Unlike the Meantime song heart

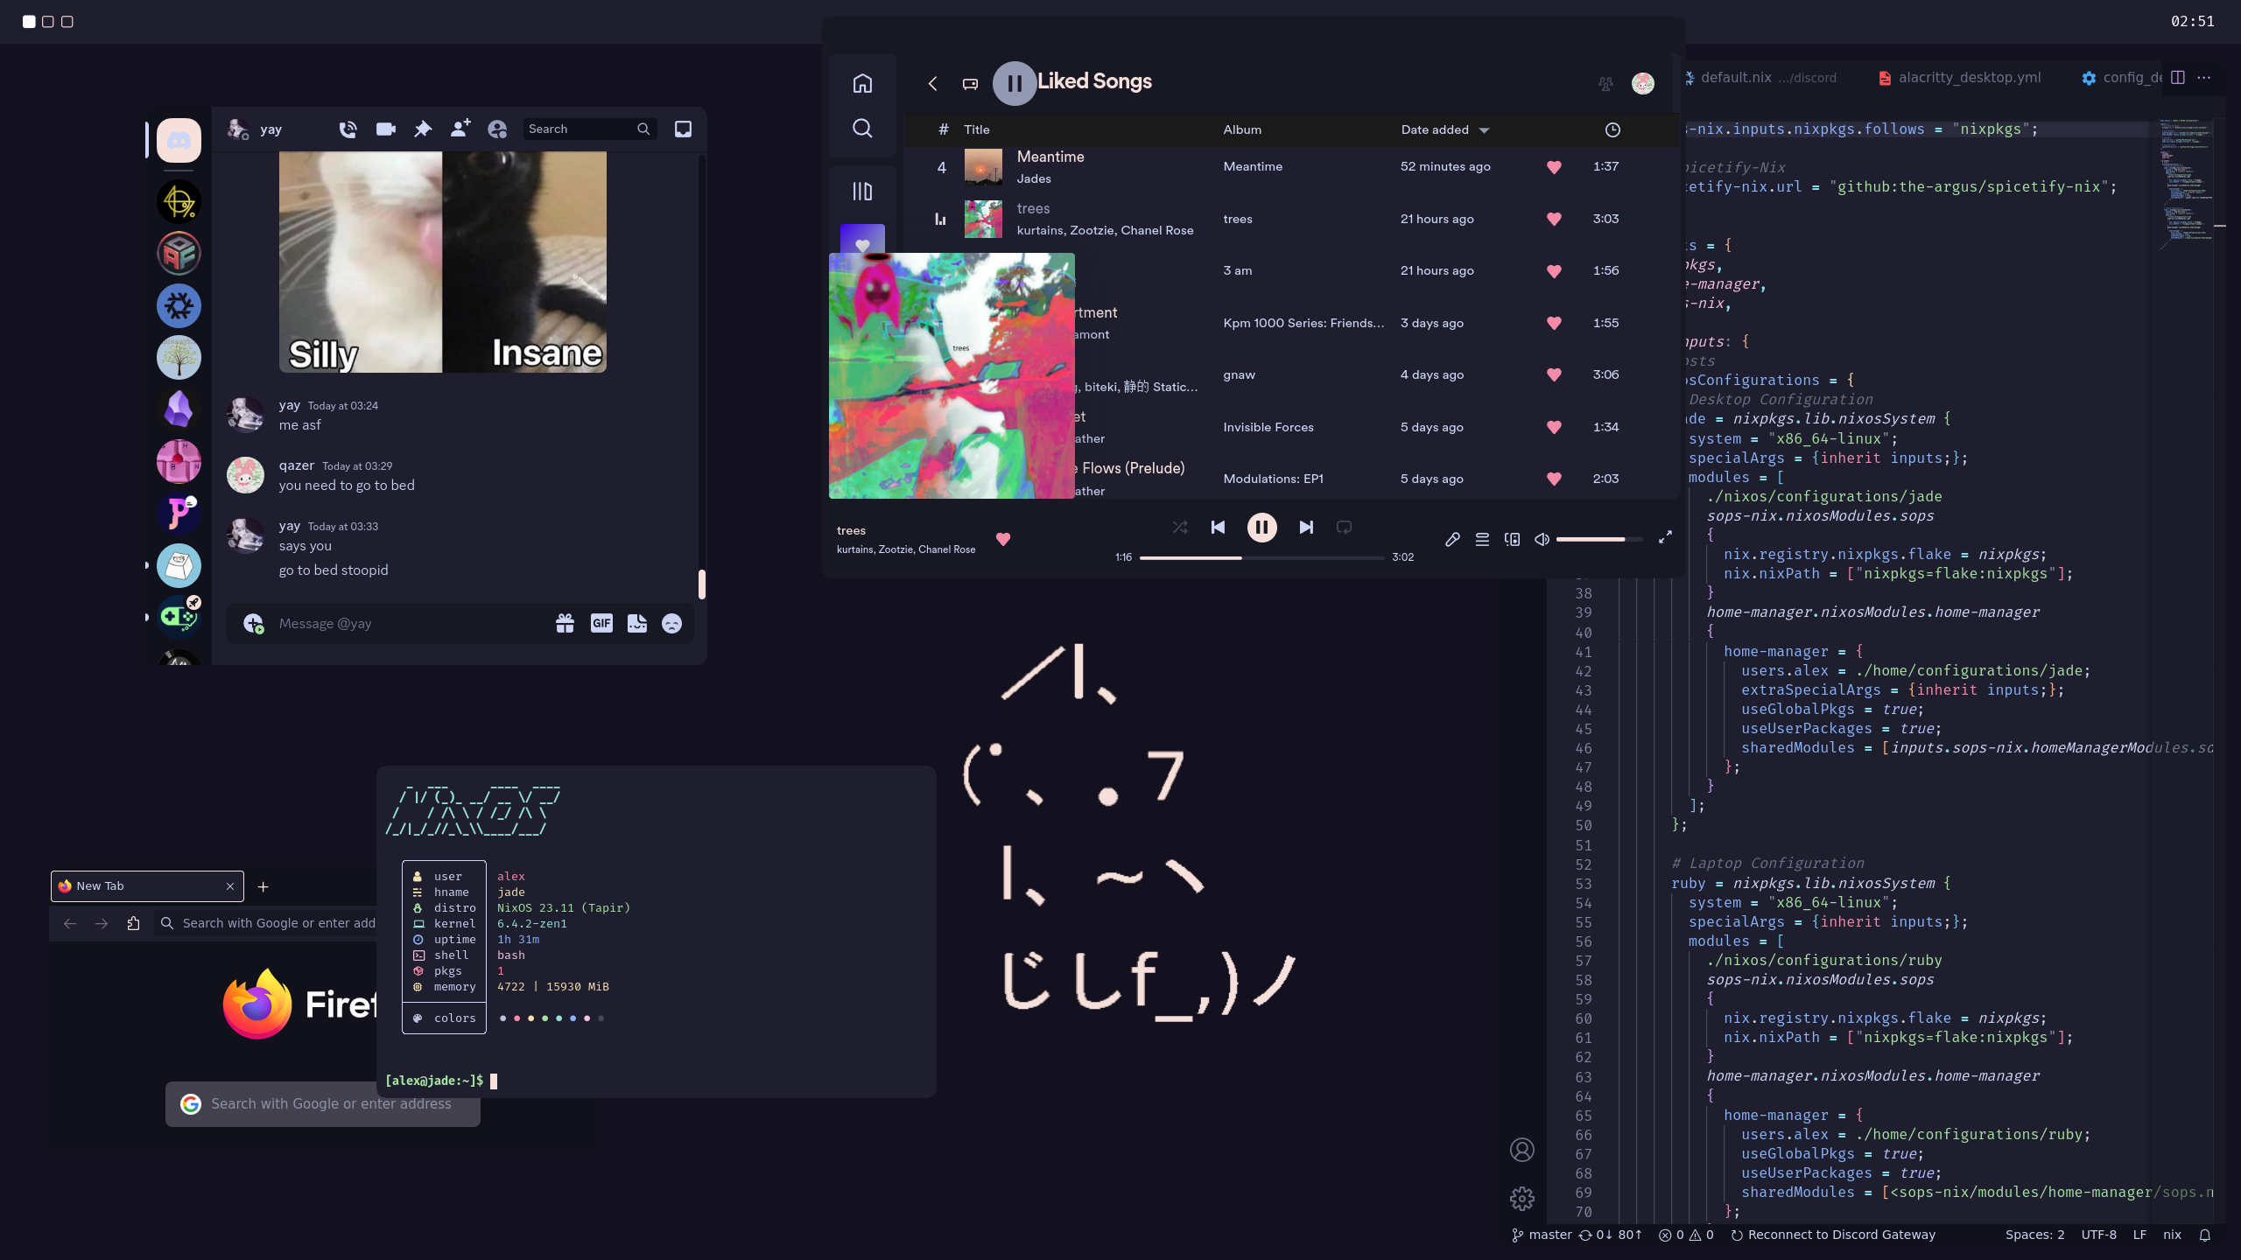(x=1554, y=167)
